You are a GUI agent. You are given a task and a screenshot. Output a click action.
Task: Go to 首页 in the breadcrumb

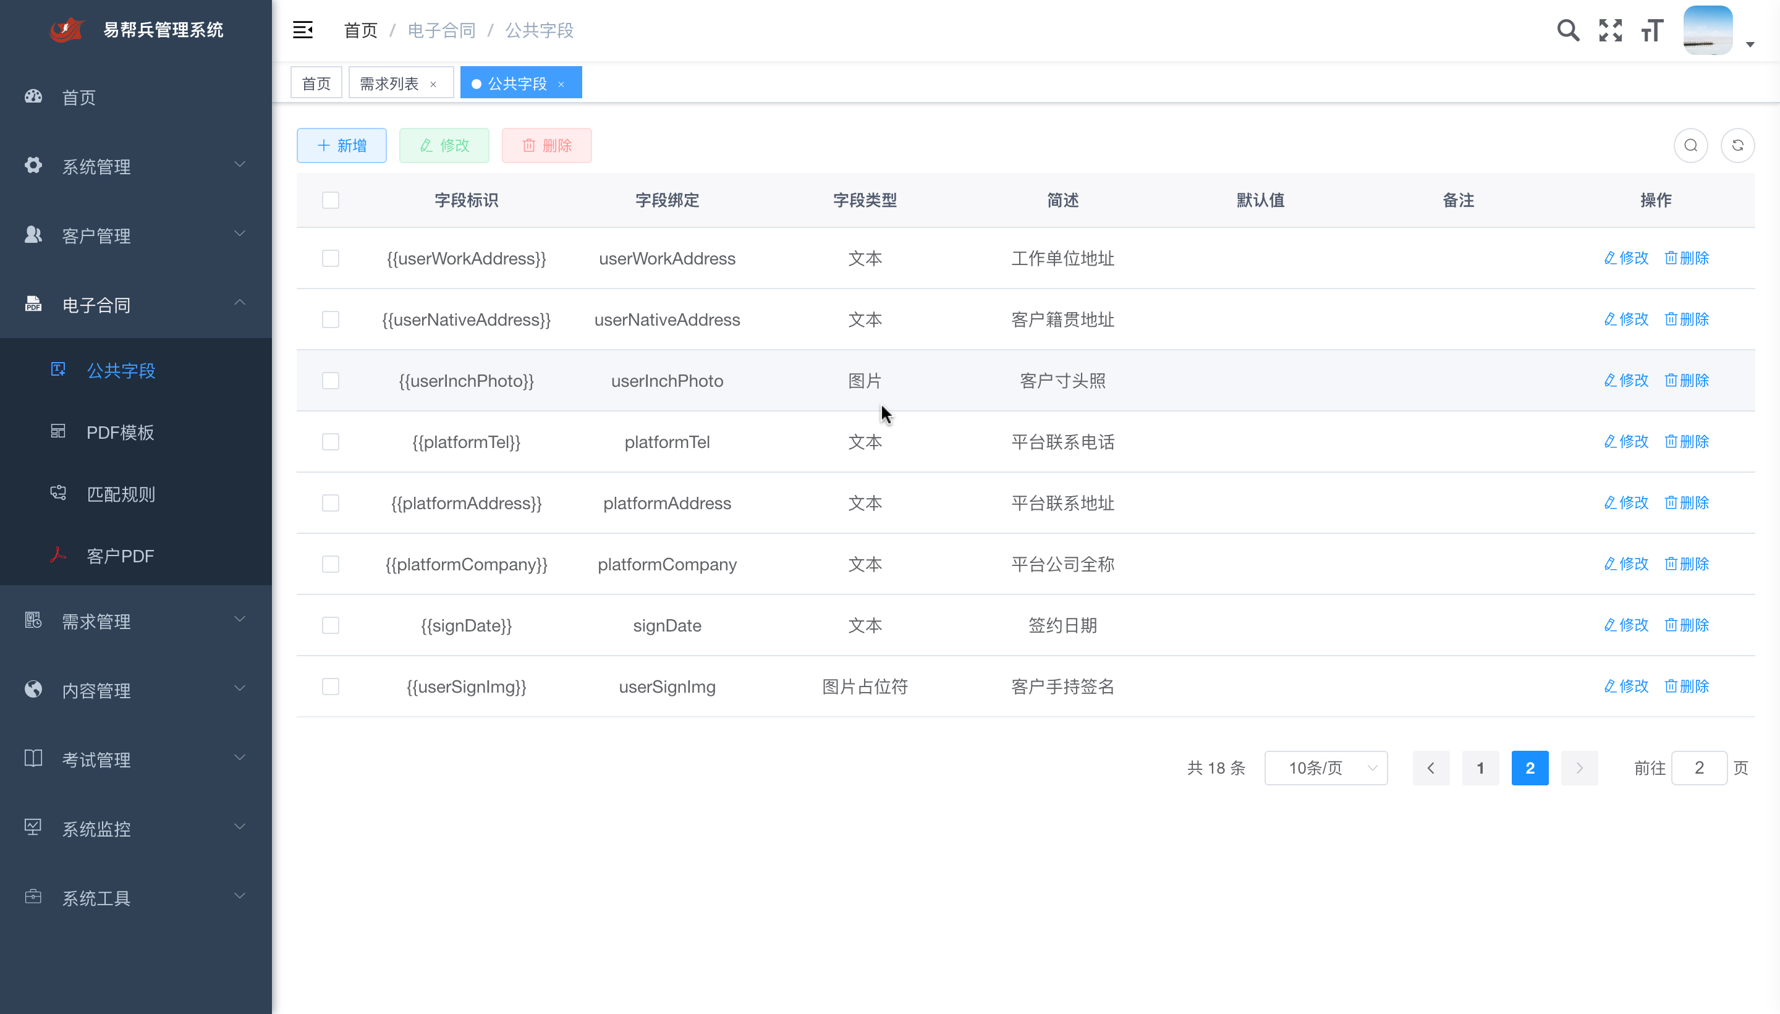pos(361,30)
